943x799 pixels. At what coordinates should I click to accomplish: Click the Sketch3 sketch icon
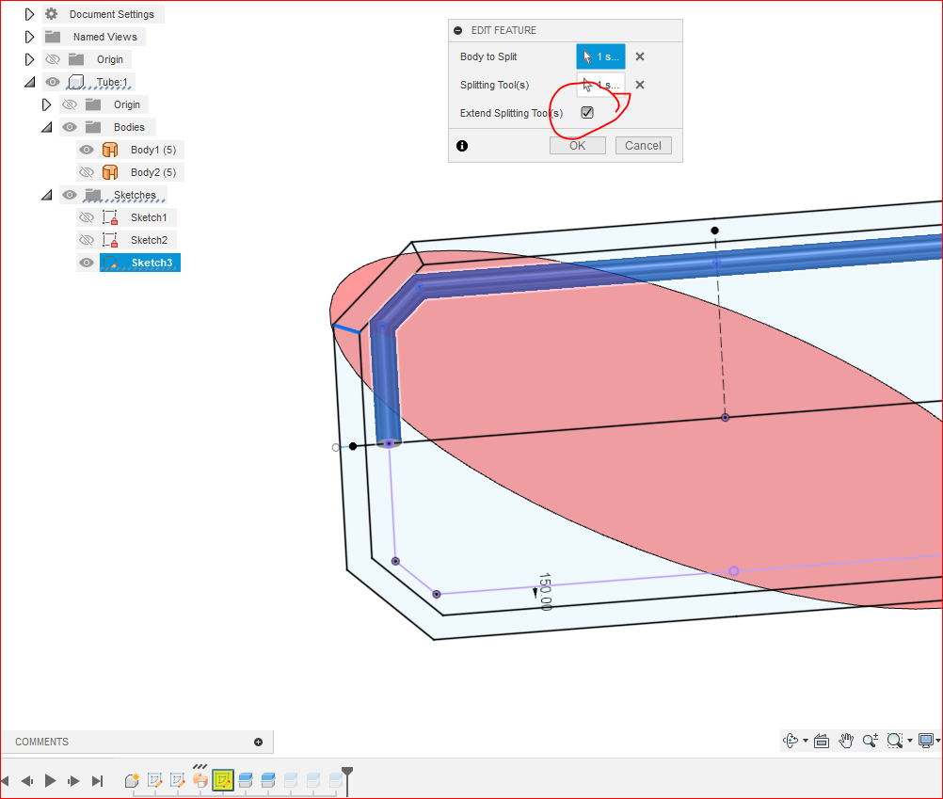pyautogui.click(x=110, y=263)
